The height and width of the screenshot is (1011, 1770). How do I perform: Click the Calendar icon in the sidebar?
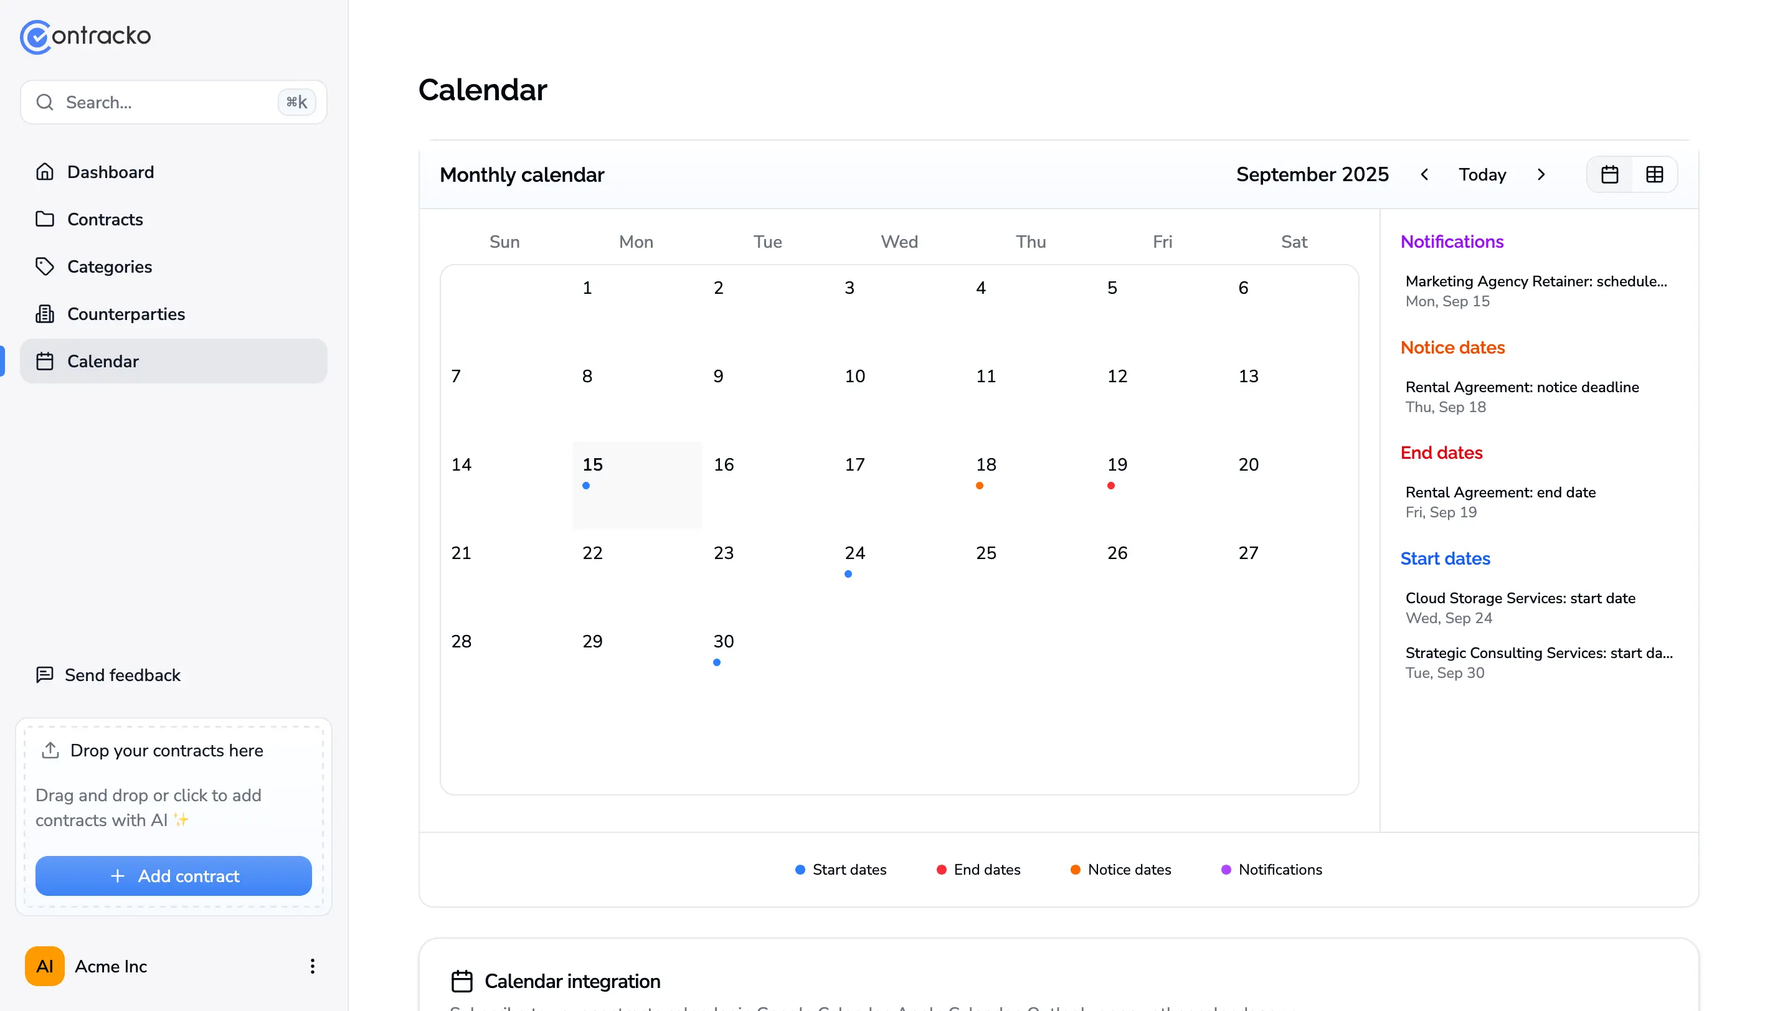[45, 361]
